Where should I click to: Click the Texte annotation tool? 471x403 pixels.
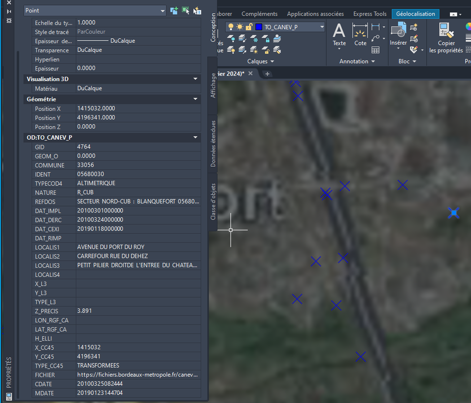[339, 35]
